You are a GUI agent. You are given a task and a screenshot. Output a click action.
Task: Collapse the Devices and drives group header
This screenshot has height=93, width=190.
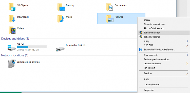pos(15,39)
